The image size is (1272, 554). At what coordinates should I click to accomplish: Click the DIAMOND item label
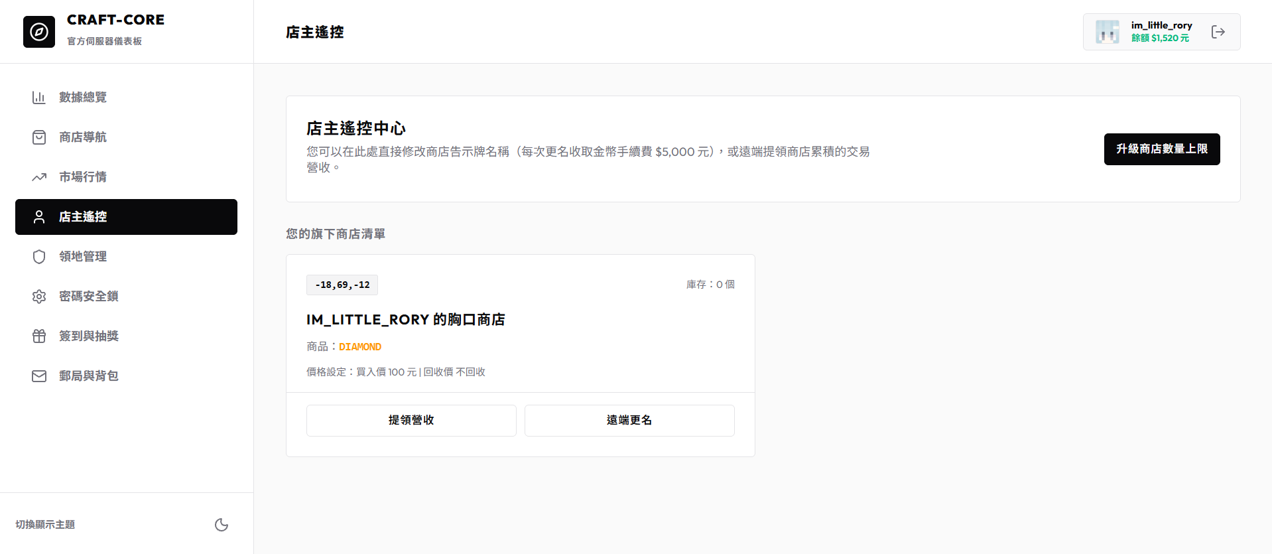360,347
